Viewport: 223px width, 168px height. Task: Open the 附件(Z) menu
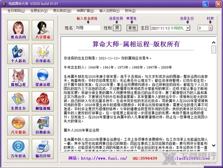pyautogui.click(x=130, y=11)
